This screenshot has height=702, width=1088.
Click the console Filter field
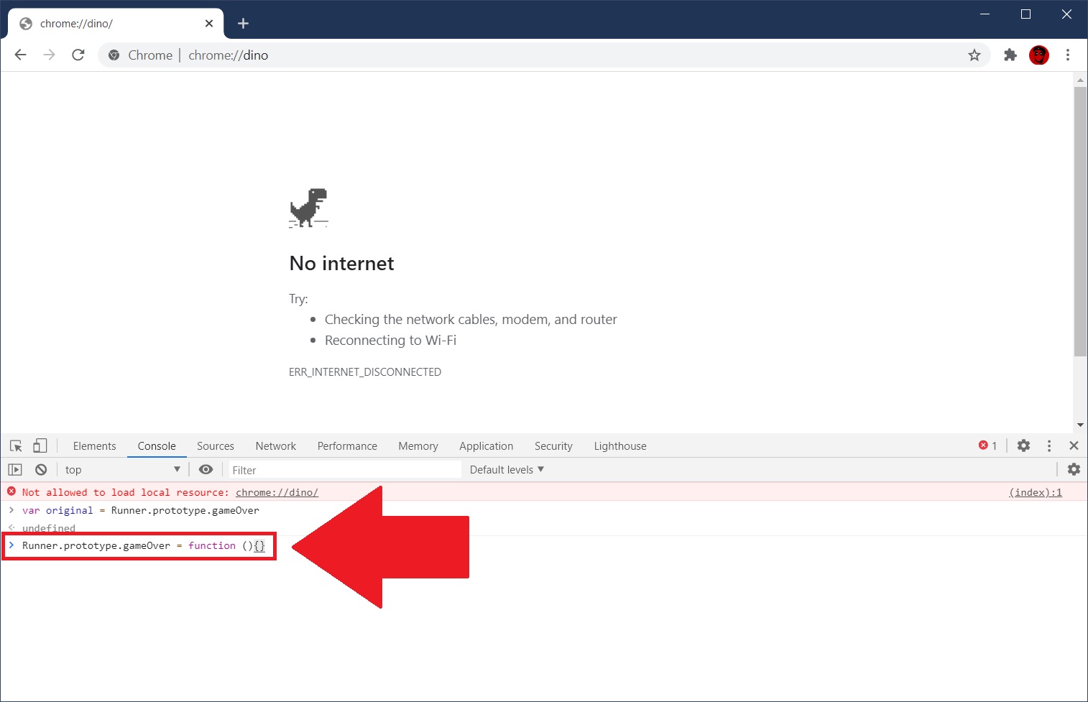(345, 470)
